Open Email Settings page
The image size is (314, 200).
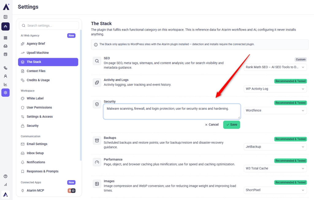[x=48, y=144]
